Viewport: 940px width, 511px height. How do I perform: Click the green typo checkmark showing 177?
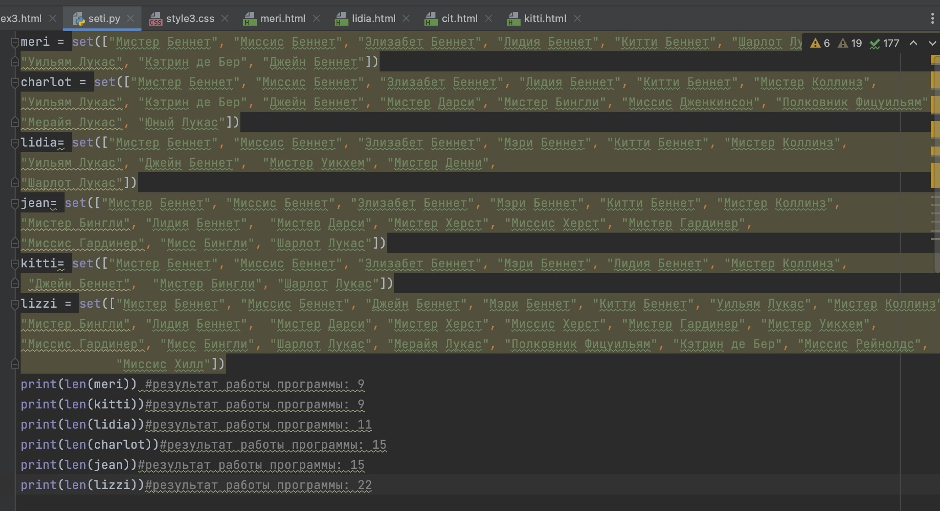875,43
